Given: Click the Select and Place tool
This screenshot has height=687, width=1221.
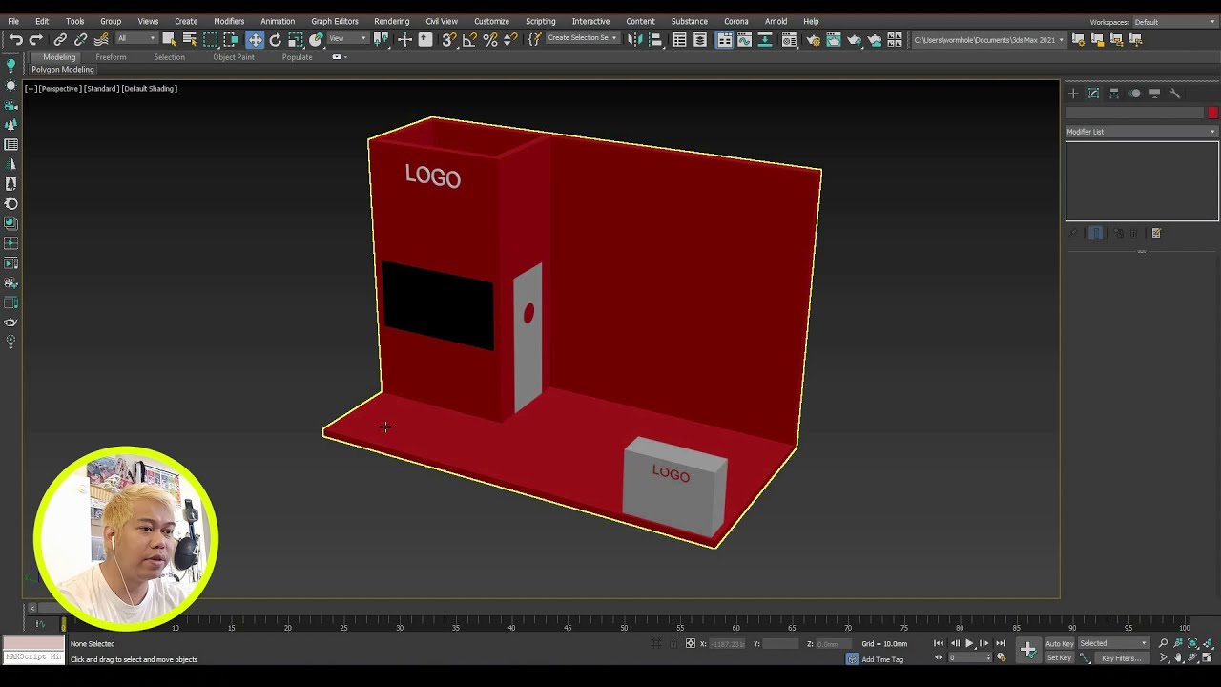Looking at the screenshot, I should point(316,39).
